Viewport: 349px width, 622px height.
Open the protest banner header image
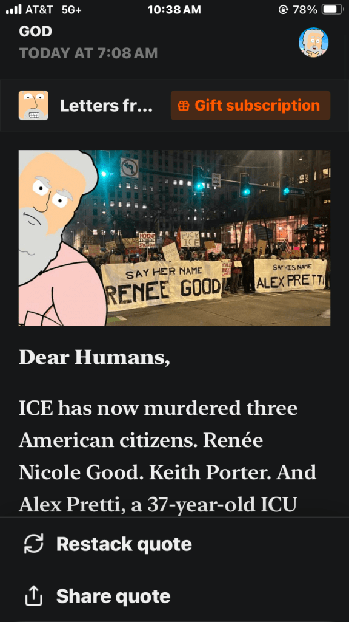174,238
